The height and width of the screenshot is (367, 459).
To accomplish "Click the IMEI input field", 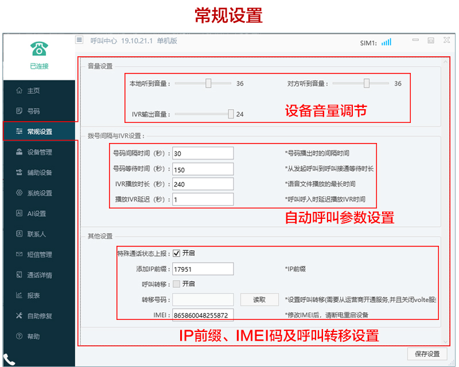I will 203,315.
